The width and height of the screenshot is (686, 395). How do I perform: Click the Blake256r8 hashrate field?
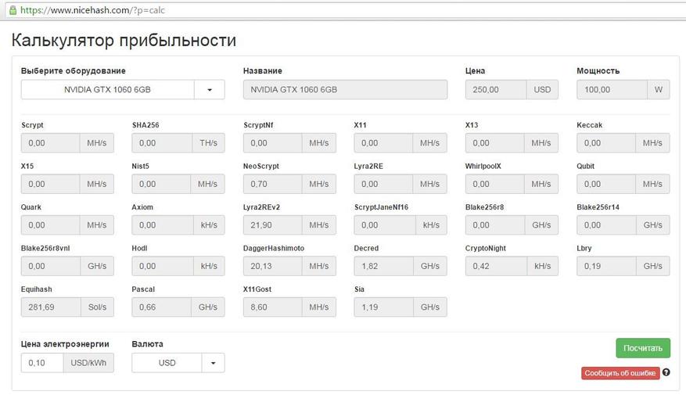495,225
